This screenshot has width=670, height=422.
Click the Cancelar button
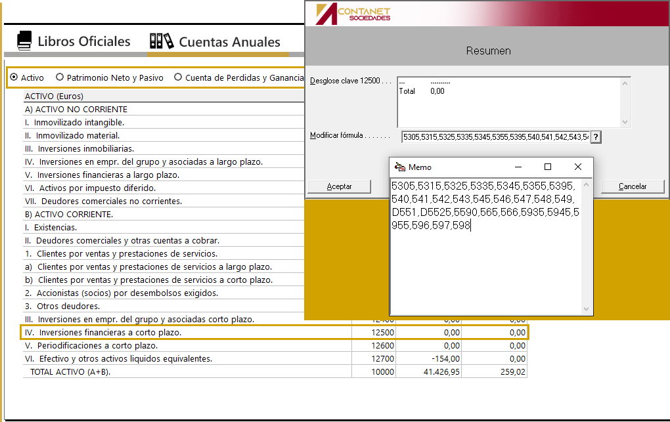(633, 186)
